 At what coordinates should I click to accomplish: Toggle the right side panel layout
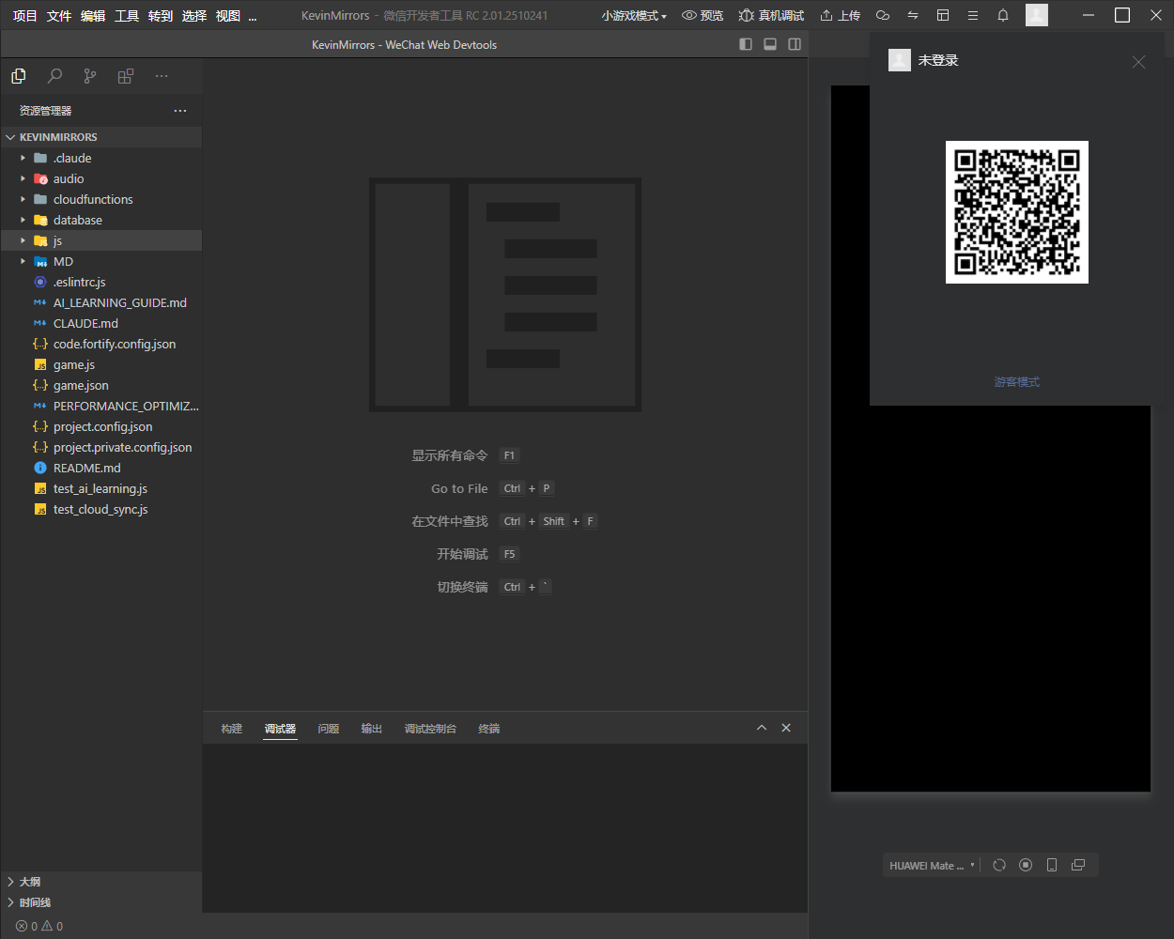tap(795, 44)
